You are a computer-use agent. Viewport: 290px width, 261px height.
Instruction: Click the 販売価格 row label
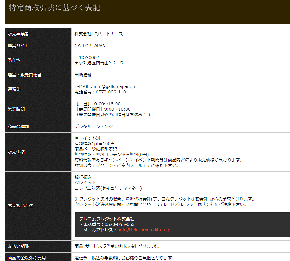(x=16, y=152)
